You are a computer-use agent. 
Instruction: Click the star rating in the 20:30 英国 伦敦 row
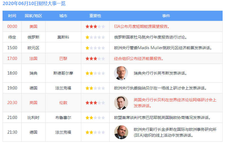click(x=95, y=103)
